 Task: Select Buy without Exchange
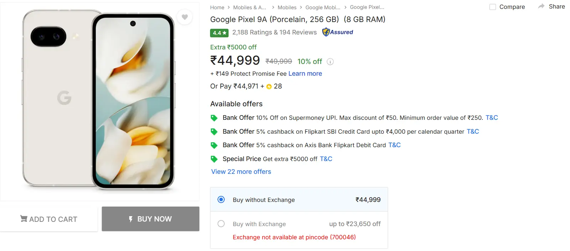221,199
